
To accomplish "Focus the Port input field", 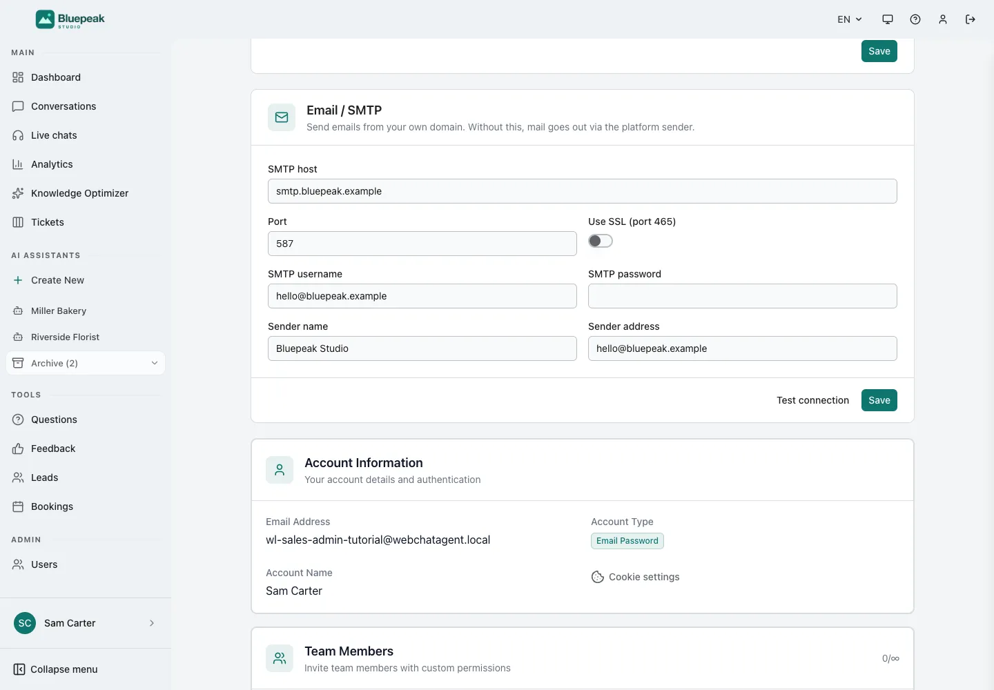I will click(x=422, y=244).
